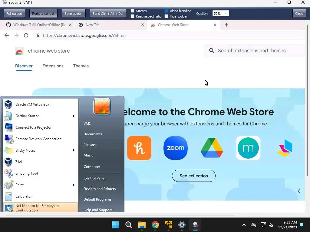Click the notification bell icon

point(302,225)
